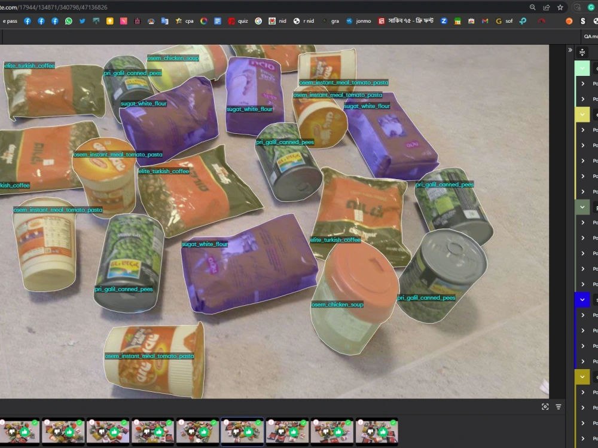Viewport: 598px width, 448px height.
Task: Click the address bar URL
Action: (x=53, y=7)
